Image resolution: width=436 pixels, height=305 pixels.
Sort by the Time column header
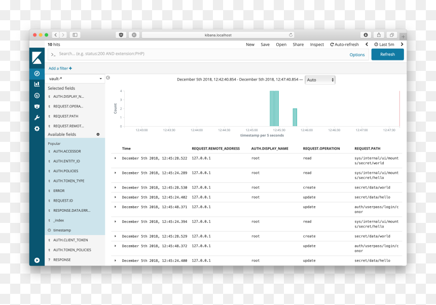126,148
